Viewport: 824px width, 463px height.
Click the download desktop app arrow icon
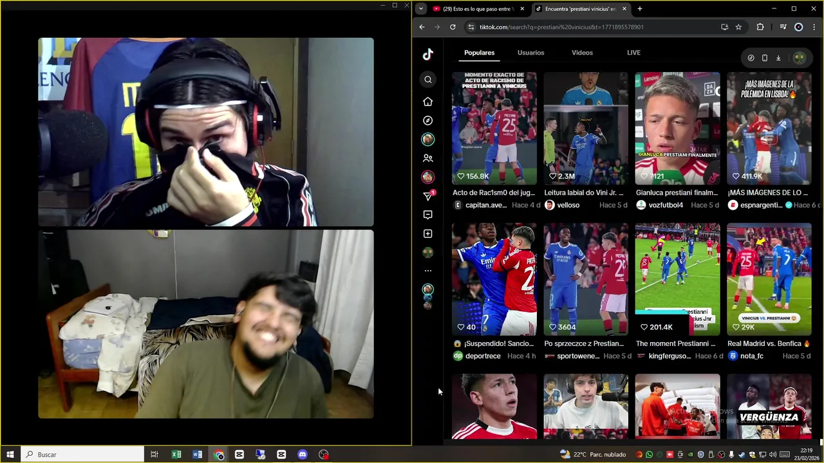pyautogui.click(x=778, y=58)
